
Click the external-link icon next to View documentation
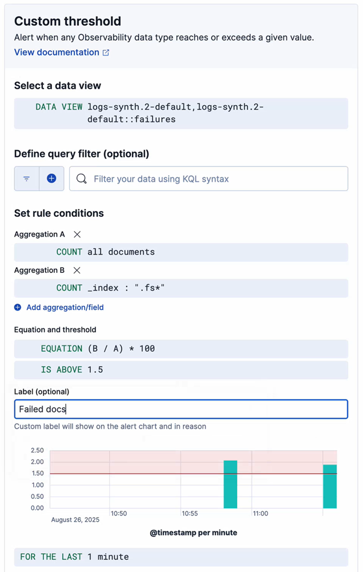pos(105,52)
